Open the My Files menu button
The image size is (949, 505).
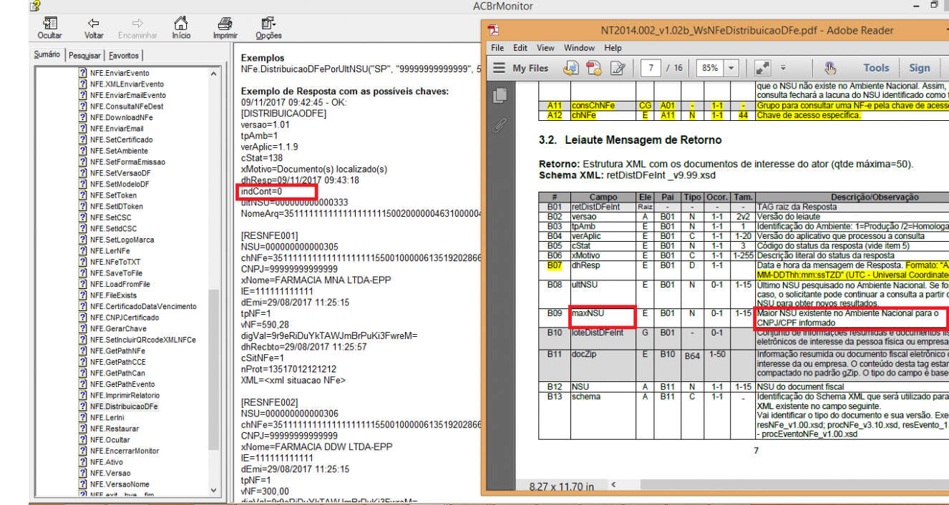pos(521,68)
